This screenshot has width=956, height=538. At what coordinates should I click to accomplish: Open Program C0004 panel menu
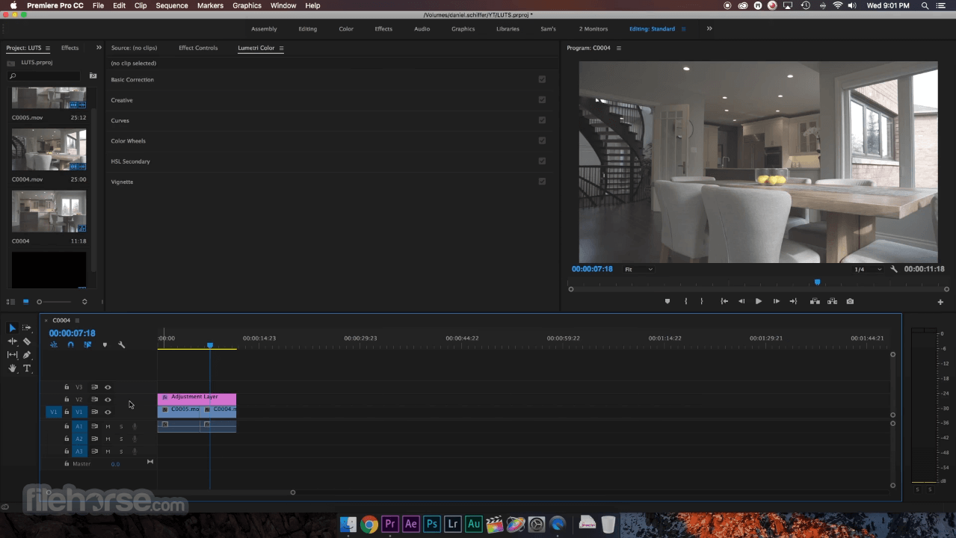pyautogui.click(x=618, y=48)
